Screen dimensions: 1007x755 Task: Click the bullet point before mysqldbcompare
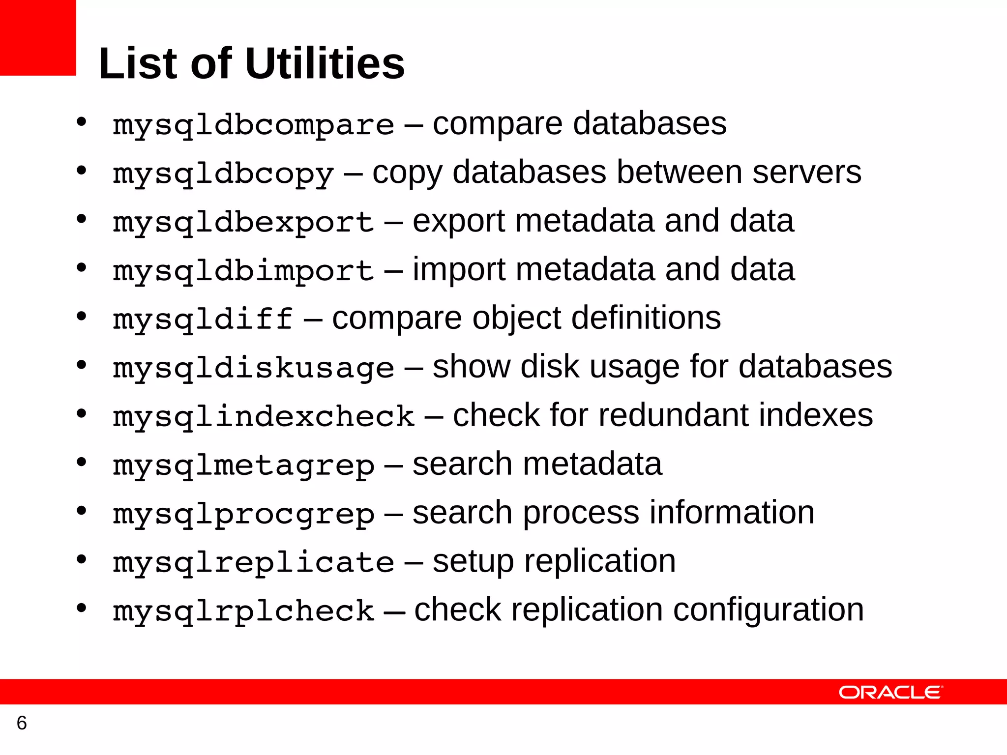(82, 122)
